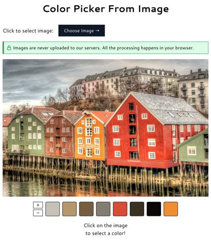Select the black color swatch

tap(154, 209)
